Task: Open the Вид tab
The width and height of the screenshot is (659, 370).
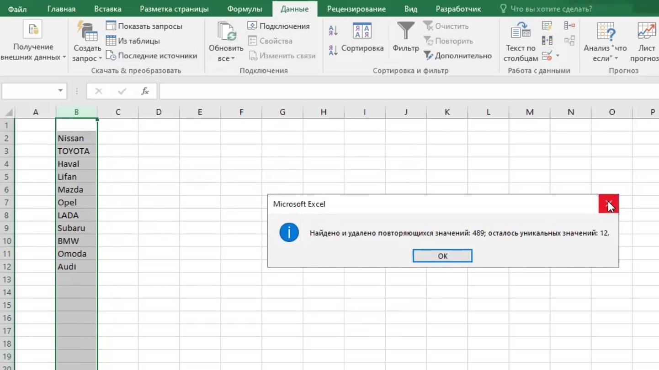Action: (411, 9)
